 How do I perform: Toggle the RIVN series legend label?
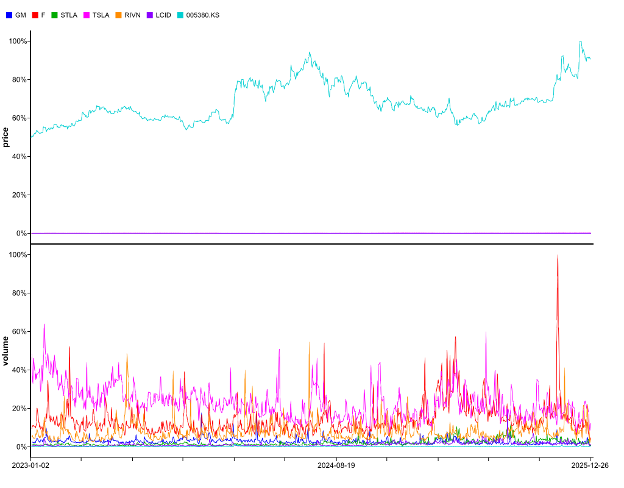[132, 15]
